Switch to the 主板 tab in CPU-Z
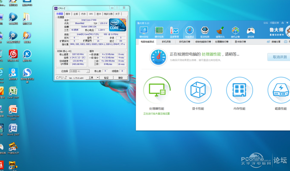This screenshot has height=171, width=290. pyautogui.click(x=76, y=14)
